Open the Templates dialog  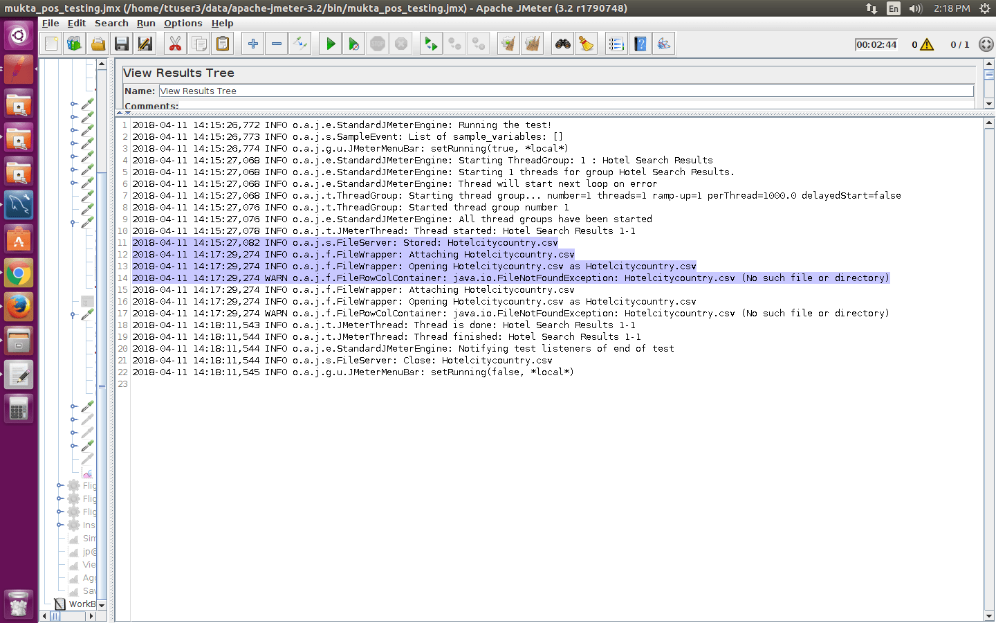73,43
